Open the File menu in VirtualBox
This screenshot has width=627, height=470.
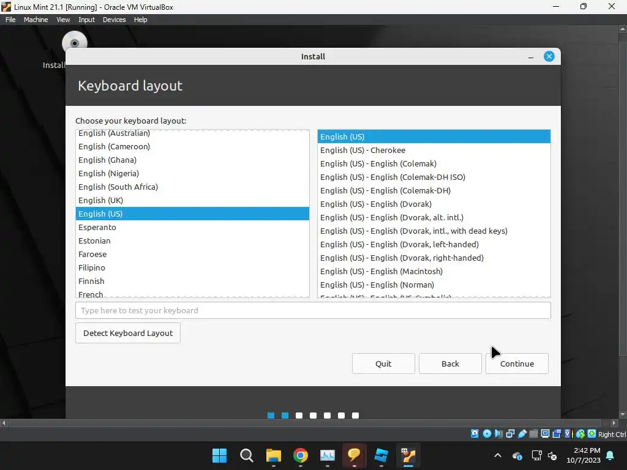pyautogui.click(x=10, y=20)
